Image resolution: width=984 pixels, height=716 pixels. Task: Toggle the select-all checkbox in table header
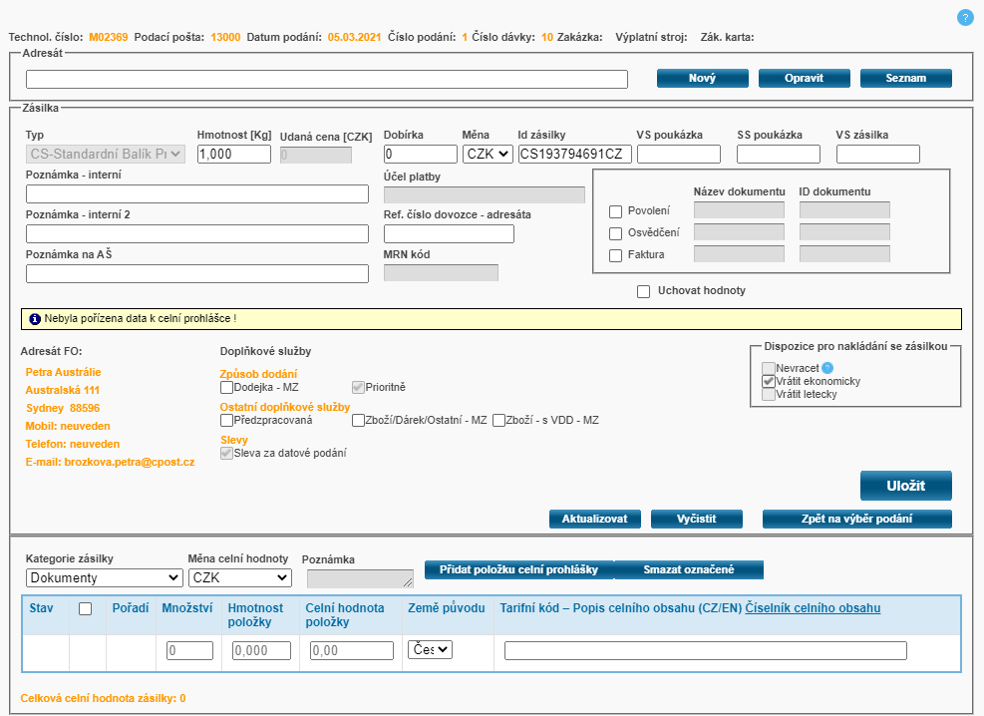86,609
